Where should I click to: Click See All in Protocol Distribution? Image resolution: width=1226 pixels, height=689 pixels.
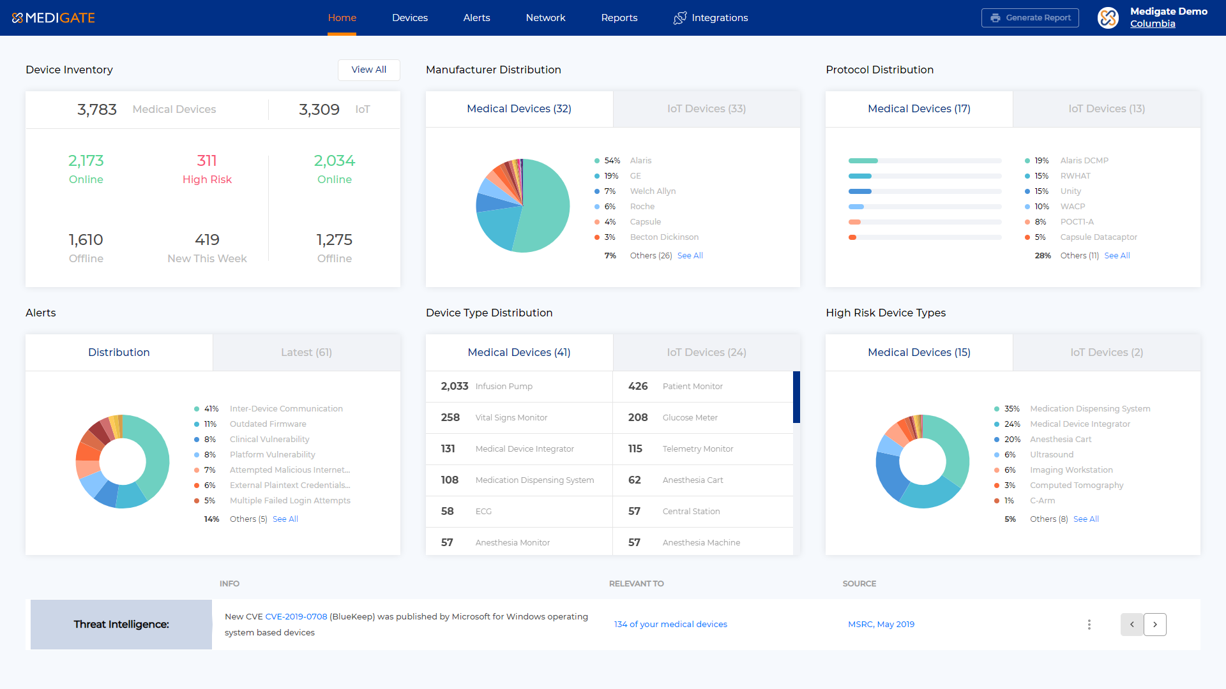[x=1117, y=256]
